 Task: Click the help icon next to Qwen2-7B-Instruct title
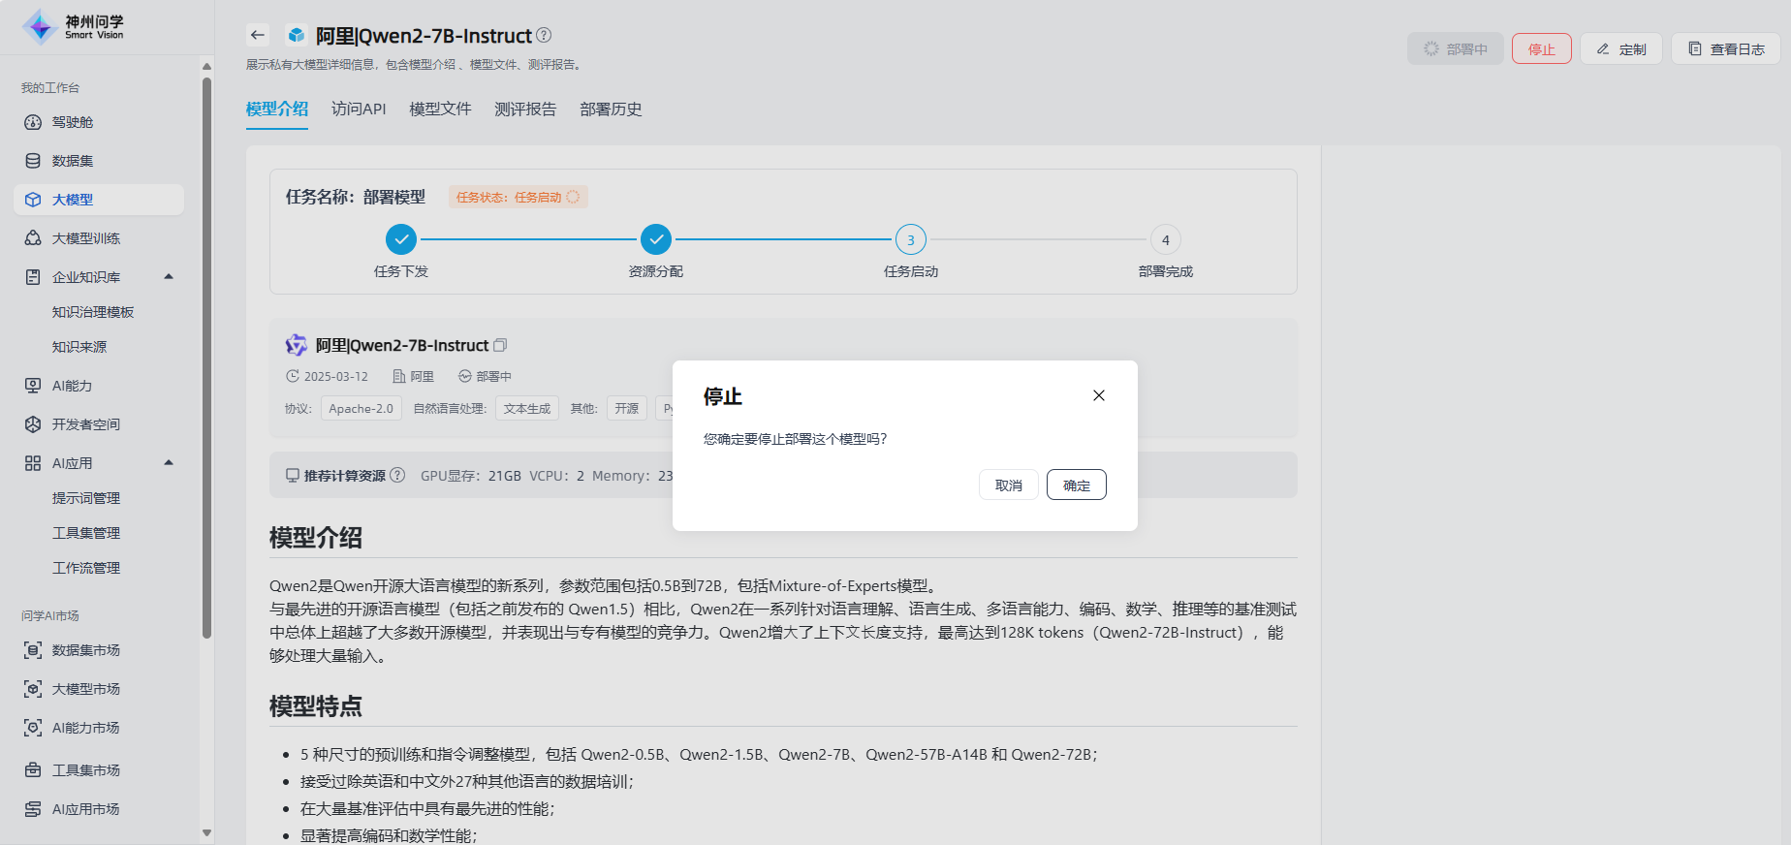(x=544, y=35)
